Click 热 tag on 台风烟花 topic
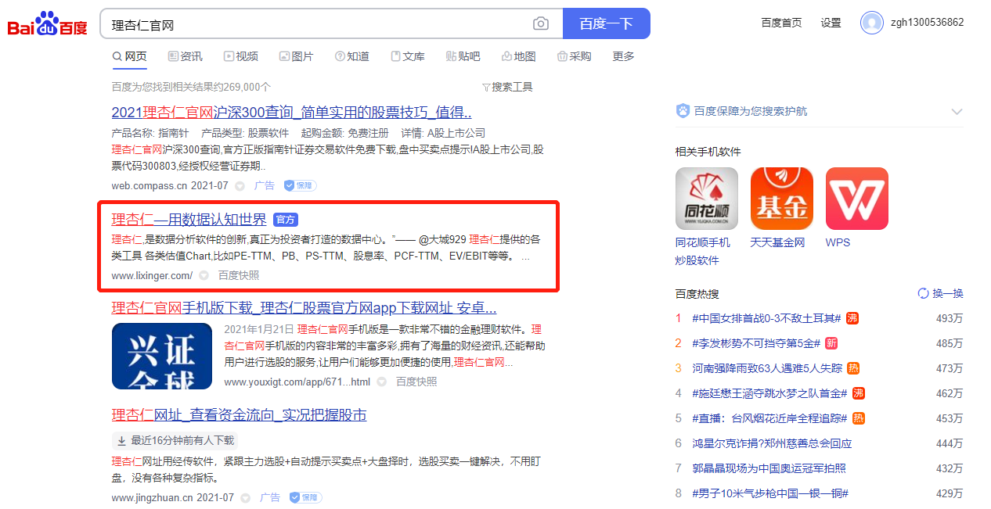The image size is (991, 509). (x=859, y=418)
